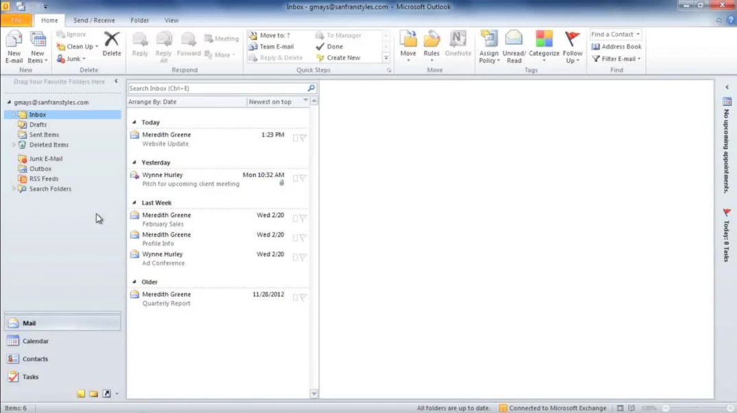Select the Team E-mail quick step
737x413 pixels.
coord(271,46)
